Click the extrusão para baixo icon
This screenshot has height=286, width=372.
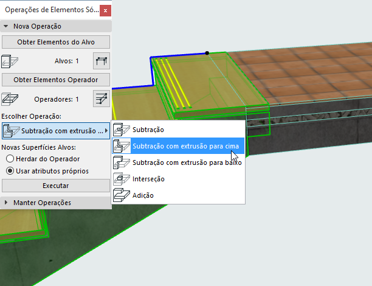point(121,162)
